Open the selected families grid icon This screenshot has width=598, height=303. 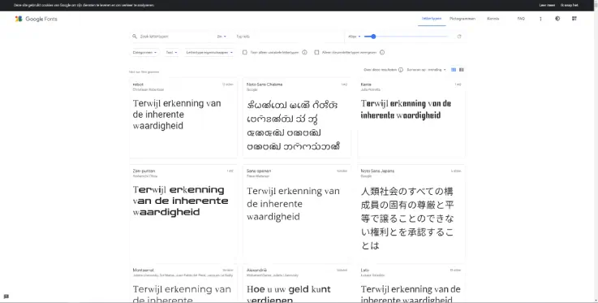[x=574, y=19]
